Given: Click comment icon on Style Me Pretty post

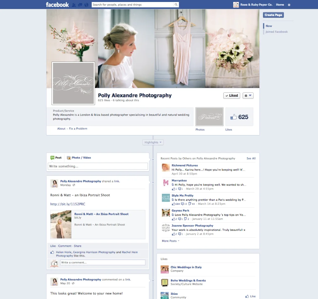Looking at the screenshot, I should [x=182, y=204].
